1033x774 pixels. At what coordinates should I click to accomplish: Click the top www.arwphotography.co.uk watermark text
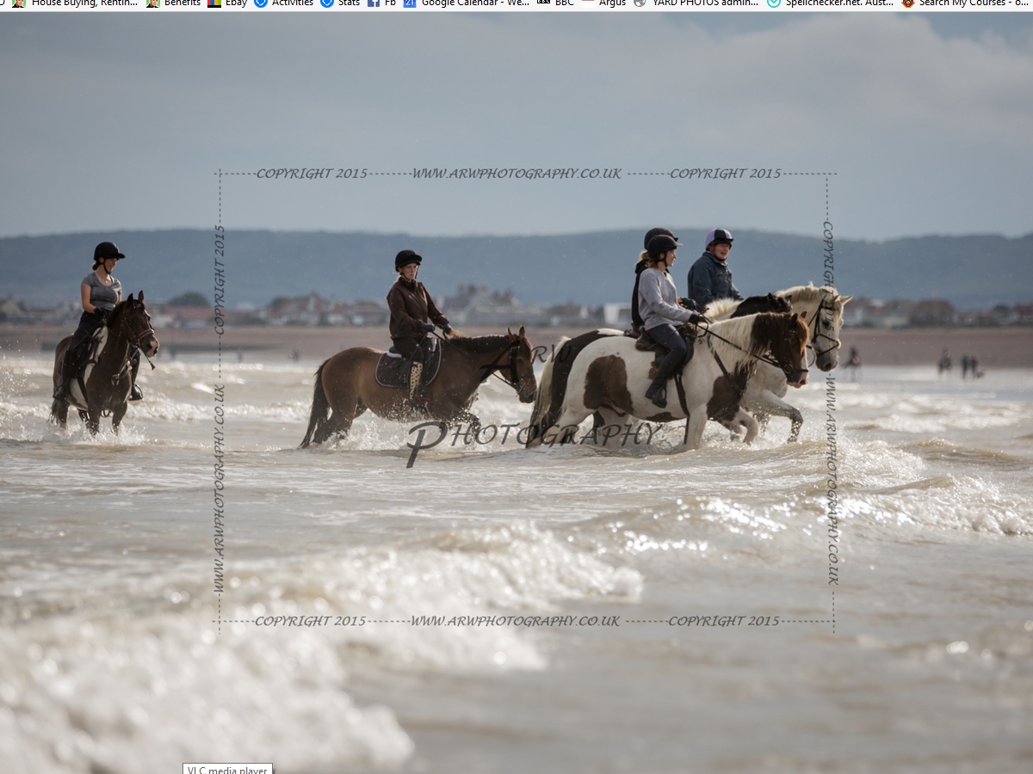point(516,174)
